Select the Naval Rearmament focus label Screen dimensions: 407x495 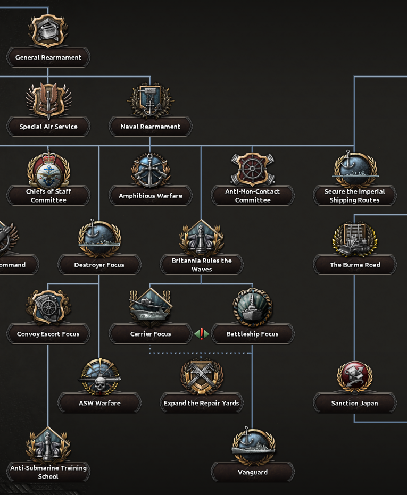pos(151,127)
